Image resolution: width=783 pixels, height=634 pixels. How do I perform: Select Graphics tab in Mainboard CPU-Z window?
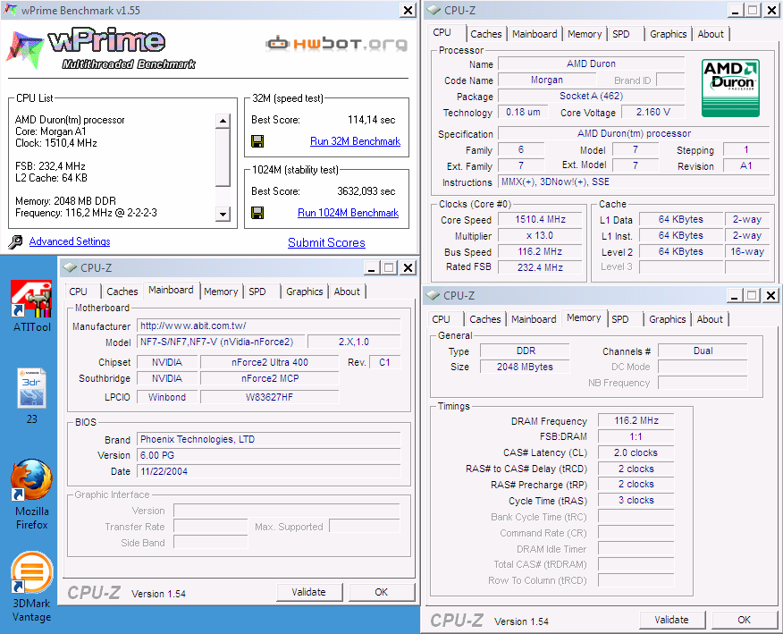tap(305, 292)
